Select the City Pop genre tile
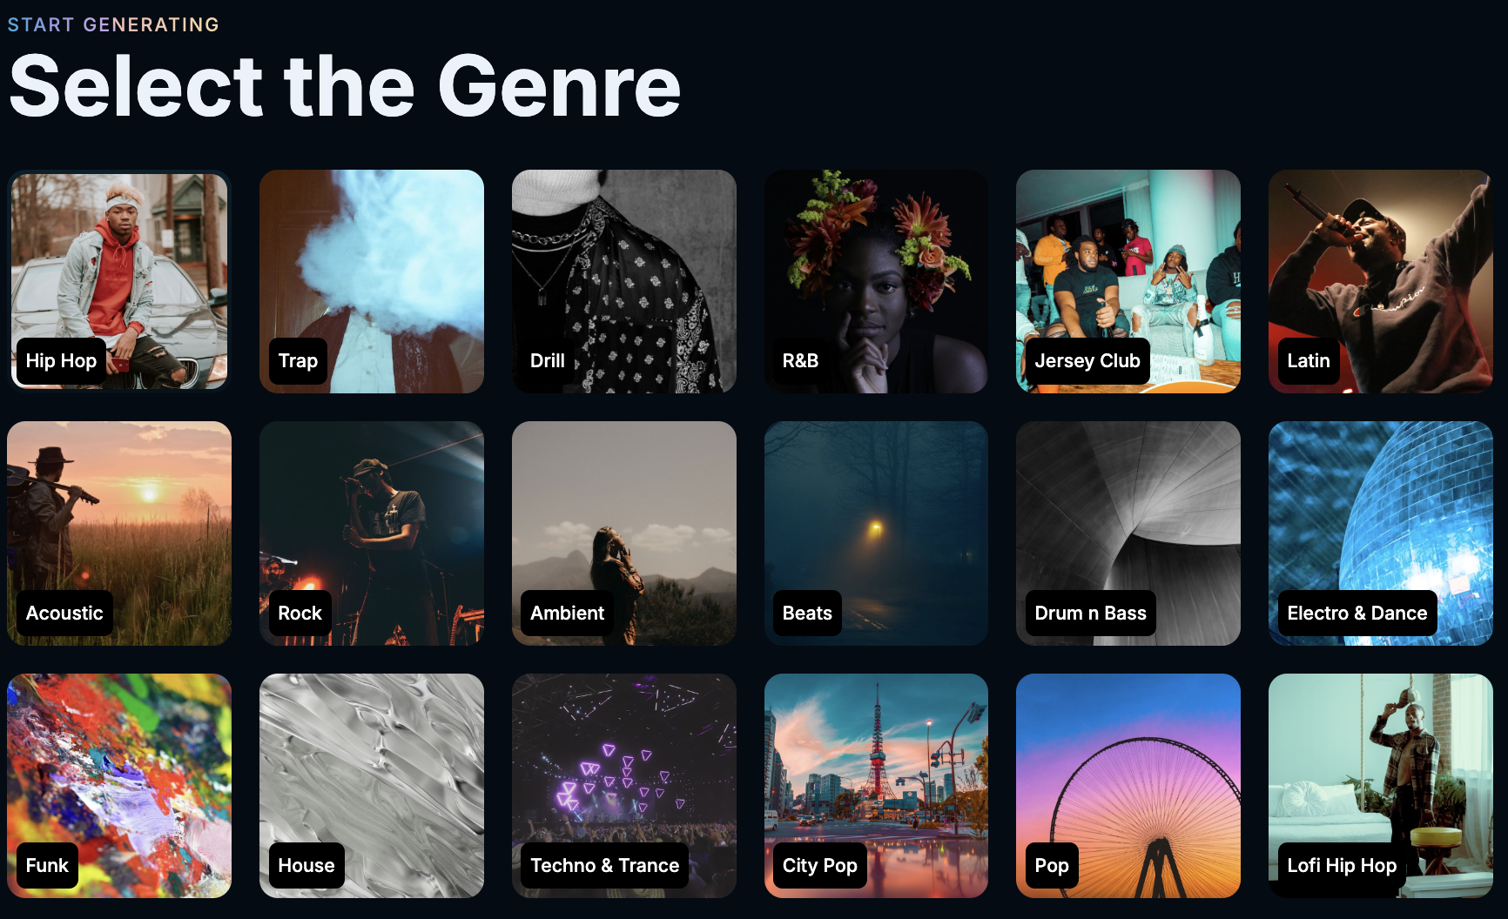The image size is (1508, 919). tap(876, 786)
